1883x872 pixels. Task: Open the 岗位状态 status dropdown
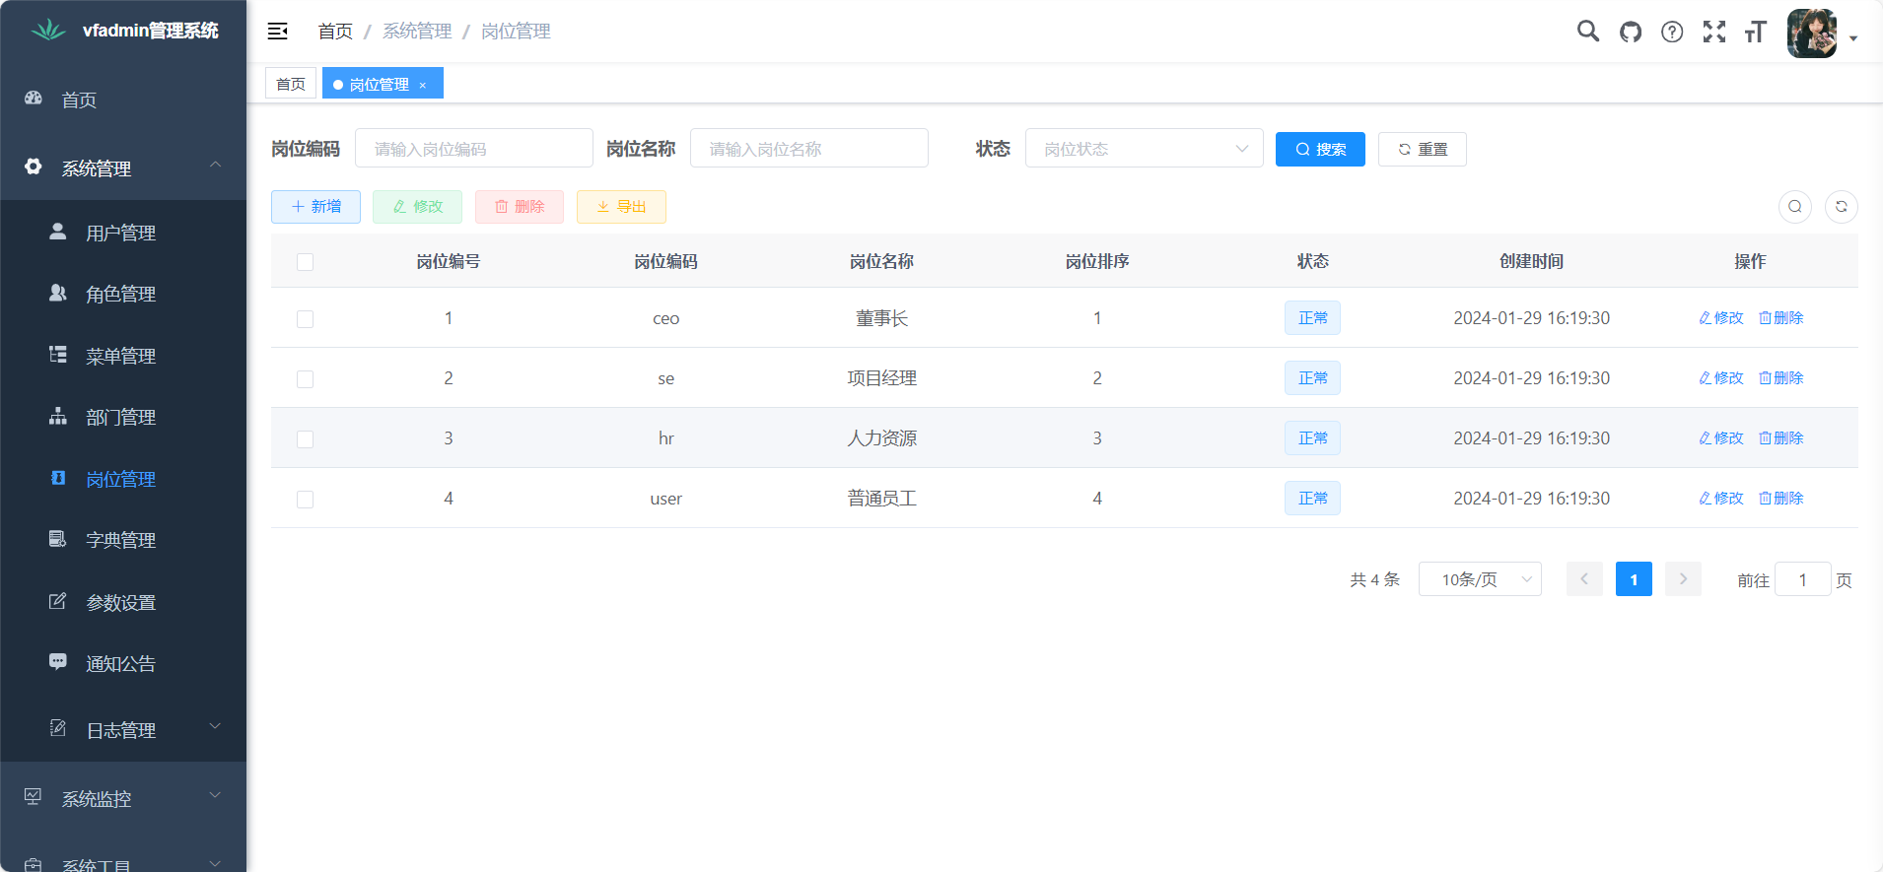coord(1144,149)
